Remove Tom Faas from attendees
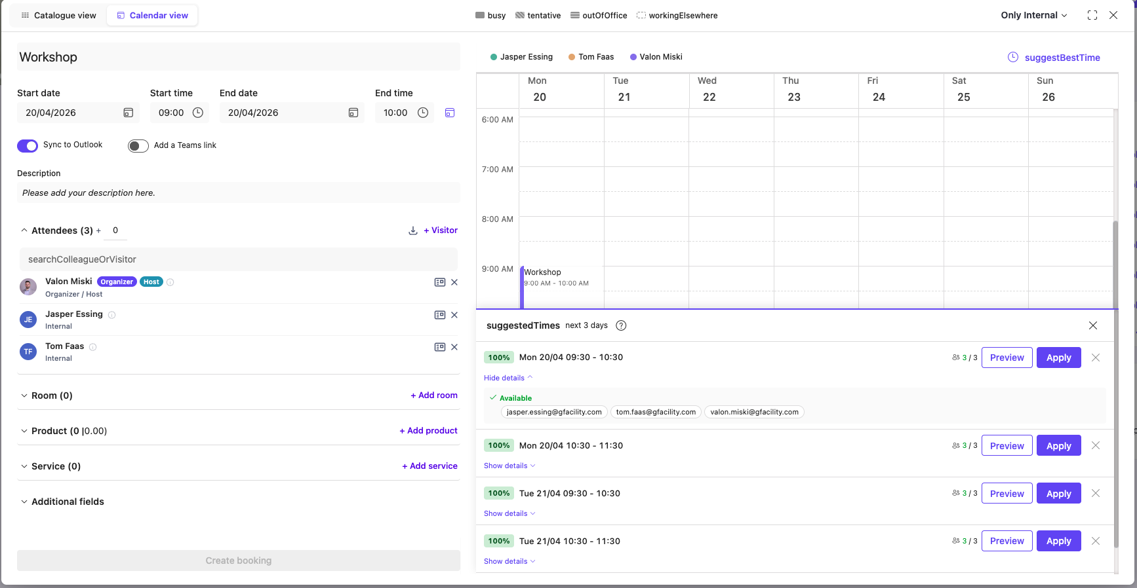Image resolution: width=1137 pixels, height=588 pixels. point(454,347)
